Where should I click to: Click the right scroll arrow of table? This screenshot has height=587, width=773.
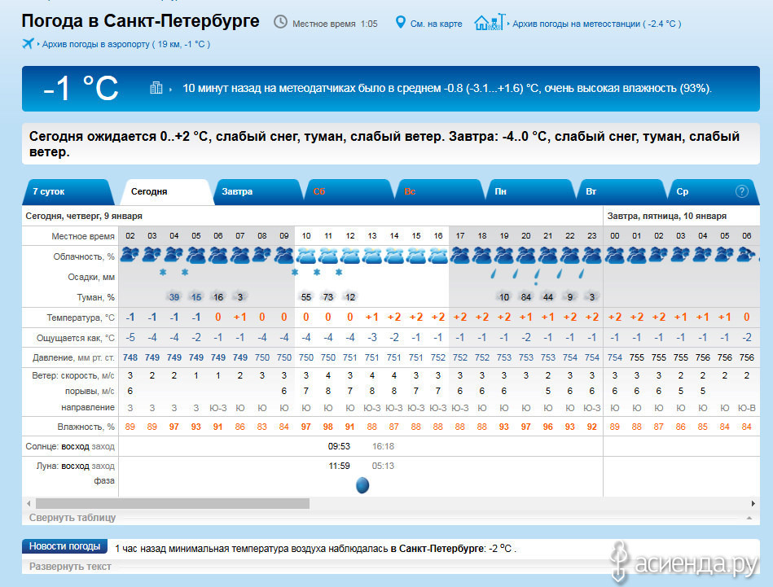coord(753,503)
